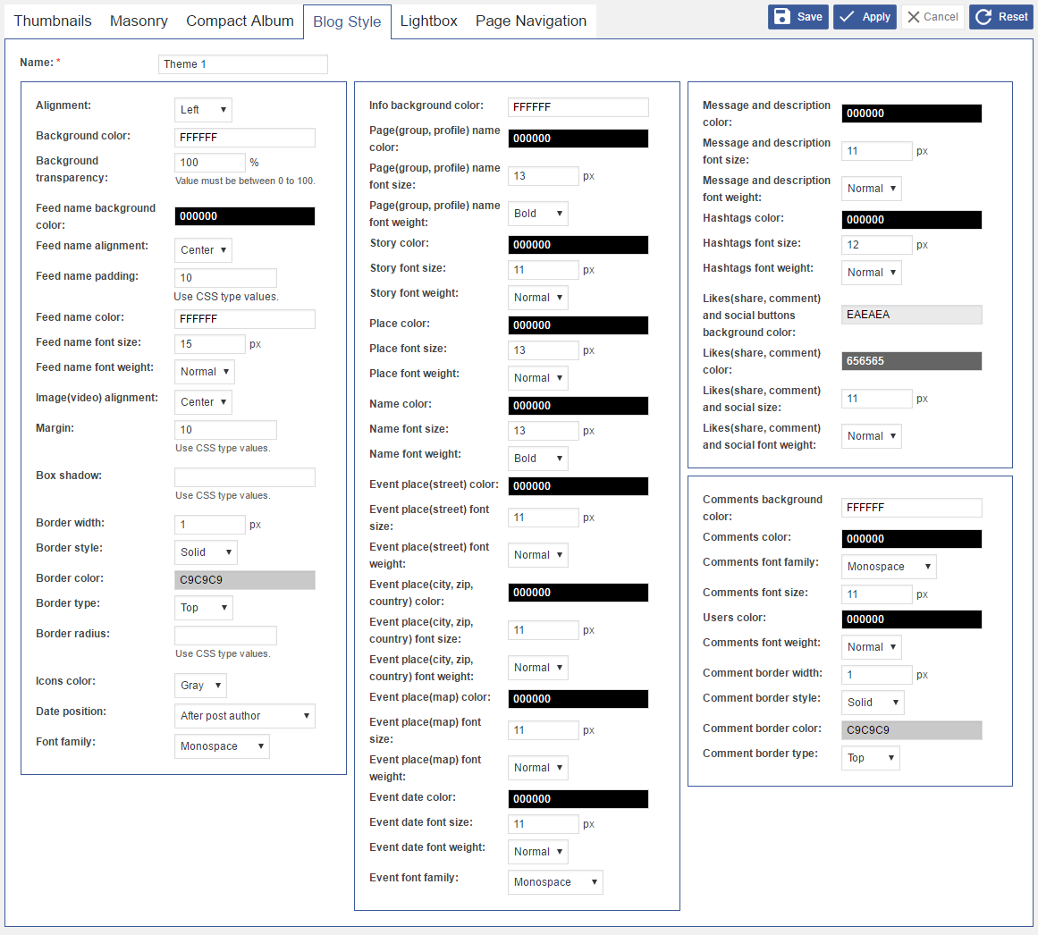The height and width of the screenshot is (935, 1038).
Task: Click the Feed name background color swatch
Action: click(245, 216)
